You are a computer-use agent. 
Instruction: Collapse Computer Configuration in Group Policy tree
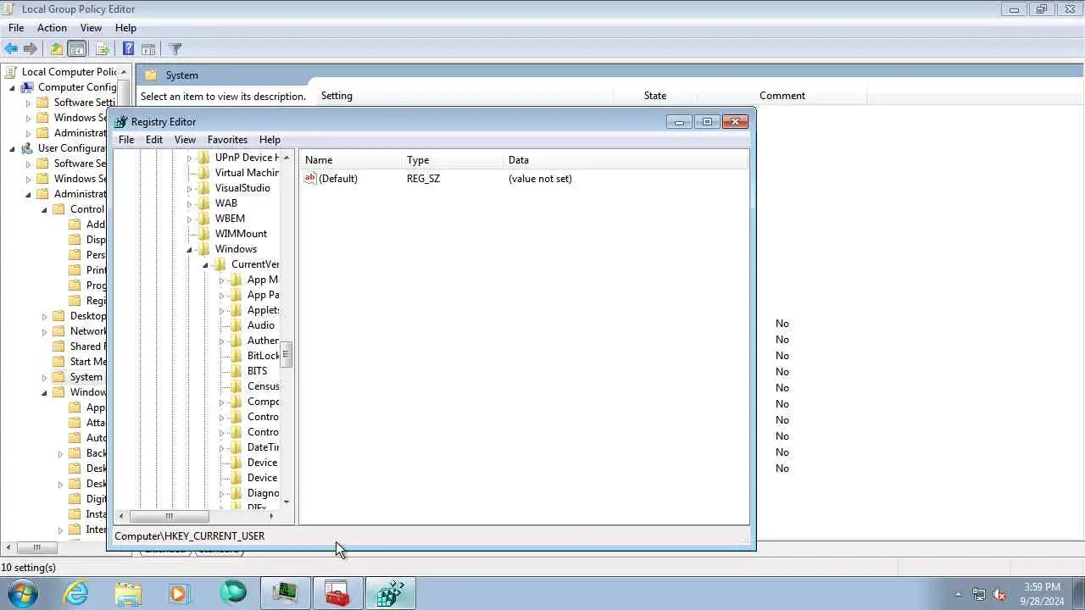point(12,87)
